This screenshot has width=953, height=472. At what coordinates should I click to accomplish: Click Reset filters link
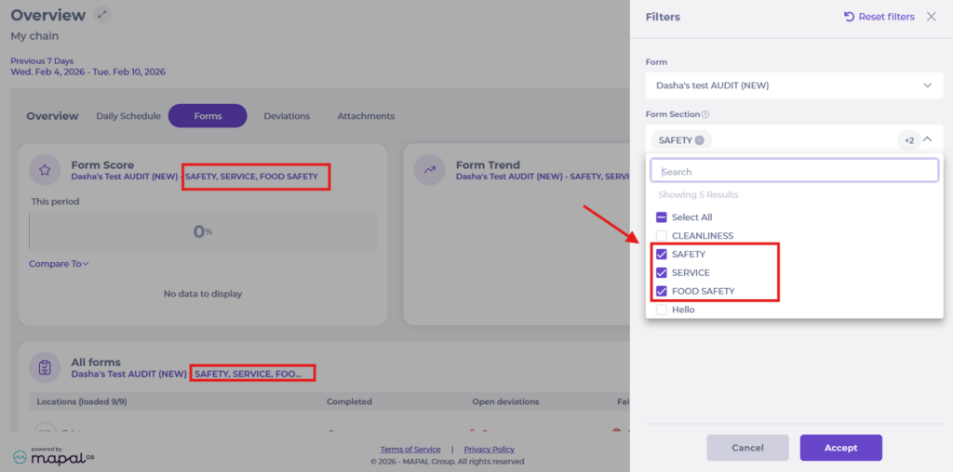click(879, 17)
